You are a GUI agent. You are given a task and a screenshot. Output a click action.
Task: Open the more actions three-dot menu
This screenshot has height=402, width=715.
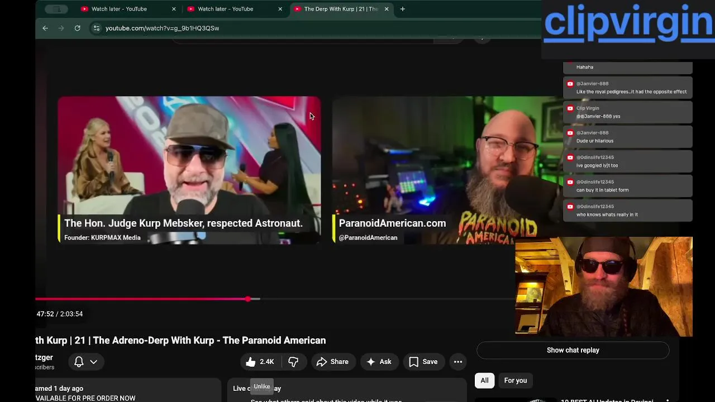458,362
